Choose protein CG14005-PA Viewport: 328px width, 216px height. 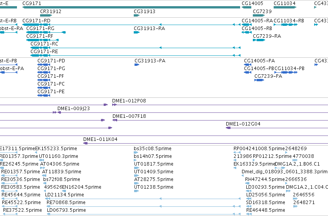(x=259, y=61)
